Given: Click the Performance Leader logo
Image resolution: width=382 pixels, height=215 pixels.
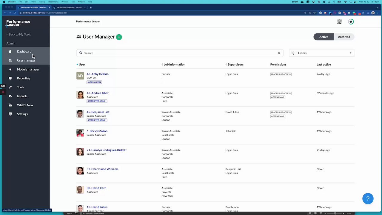Looking at the screenshot, I should click(18, 23).
